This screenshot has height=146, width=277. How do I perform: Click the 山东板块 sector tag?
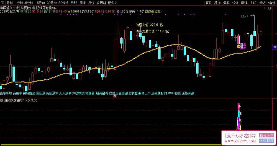click(6, 93)
